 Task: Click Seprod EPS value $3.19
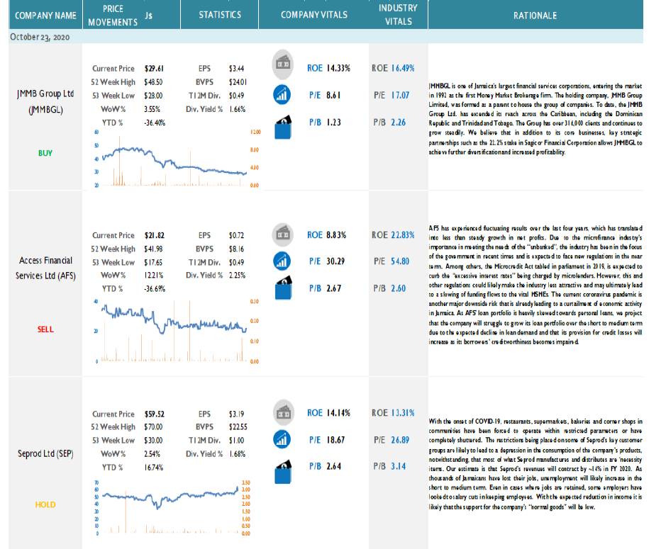236,414
